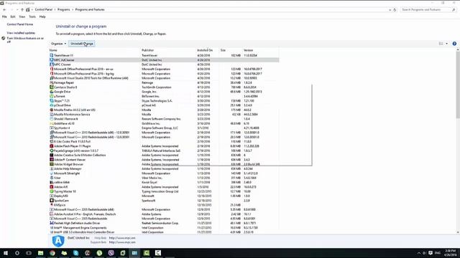The width and height of the screenshot is (460, 258).
Task: Select the GoldWave v6.10 program icon
Action: point(52,123)
